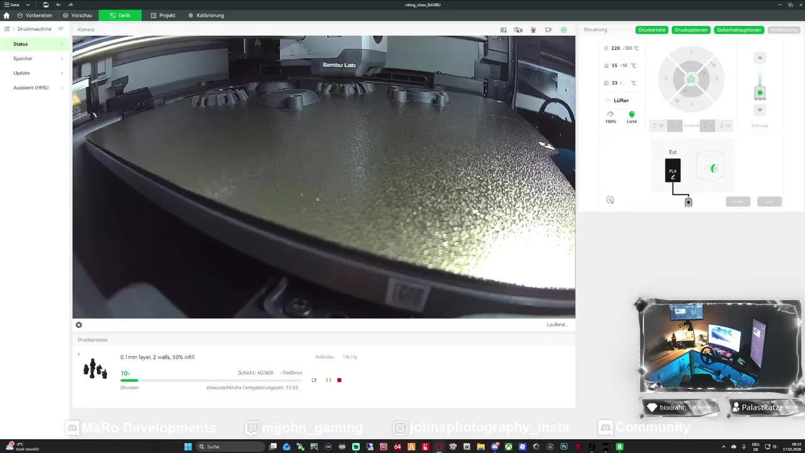Open the Kalibrierung tab
Viewport: 805px width, 453px height.
[206, 15]
